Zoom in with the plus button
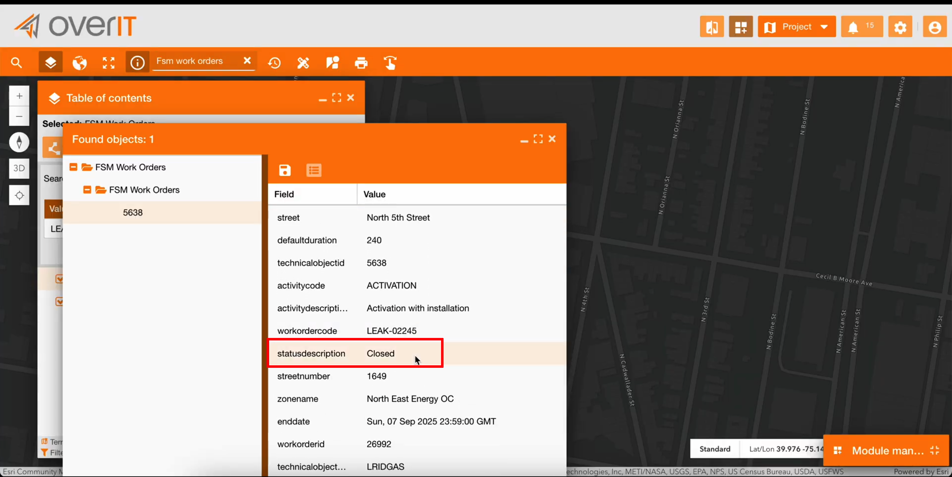 pyautogui.click(x=19, y=96)
